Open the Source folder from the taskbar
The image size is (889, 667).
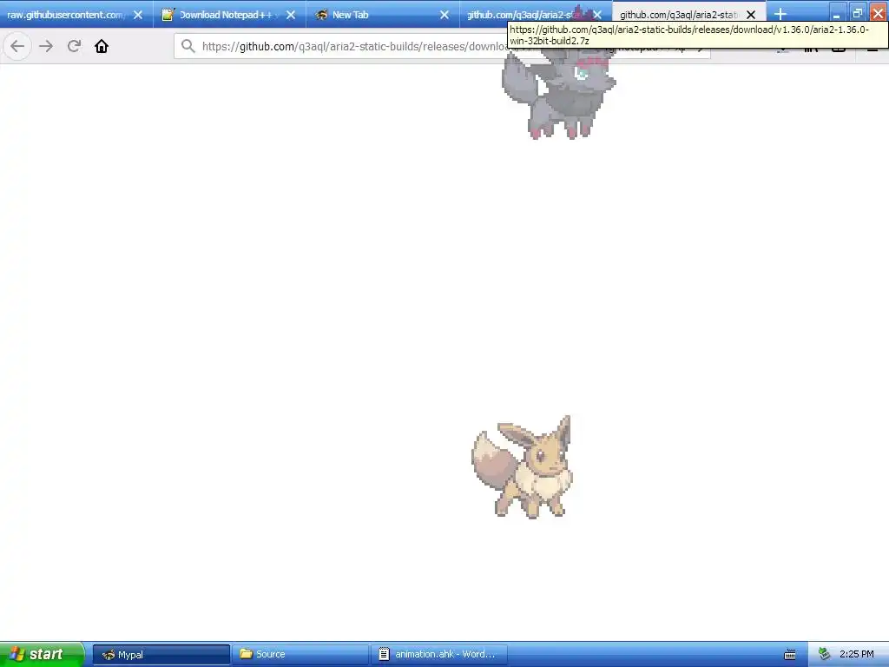pos(300,655)
